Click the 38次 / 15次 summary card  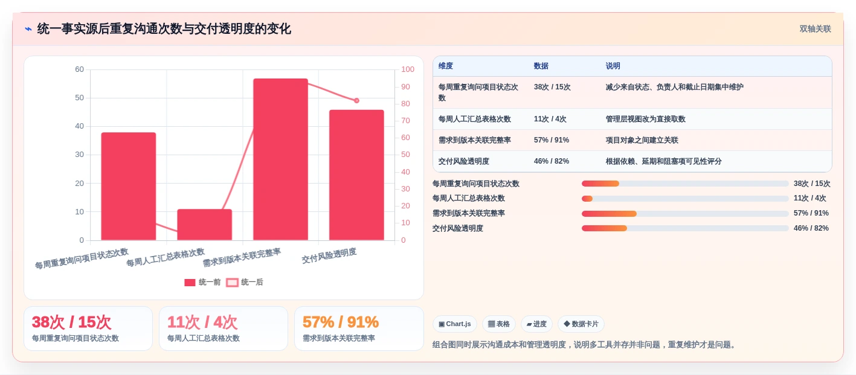tap(88, 329)
